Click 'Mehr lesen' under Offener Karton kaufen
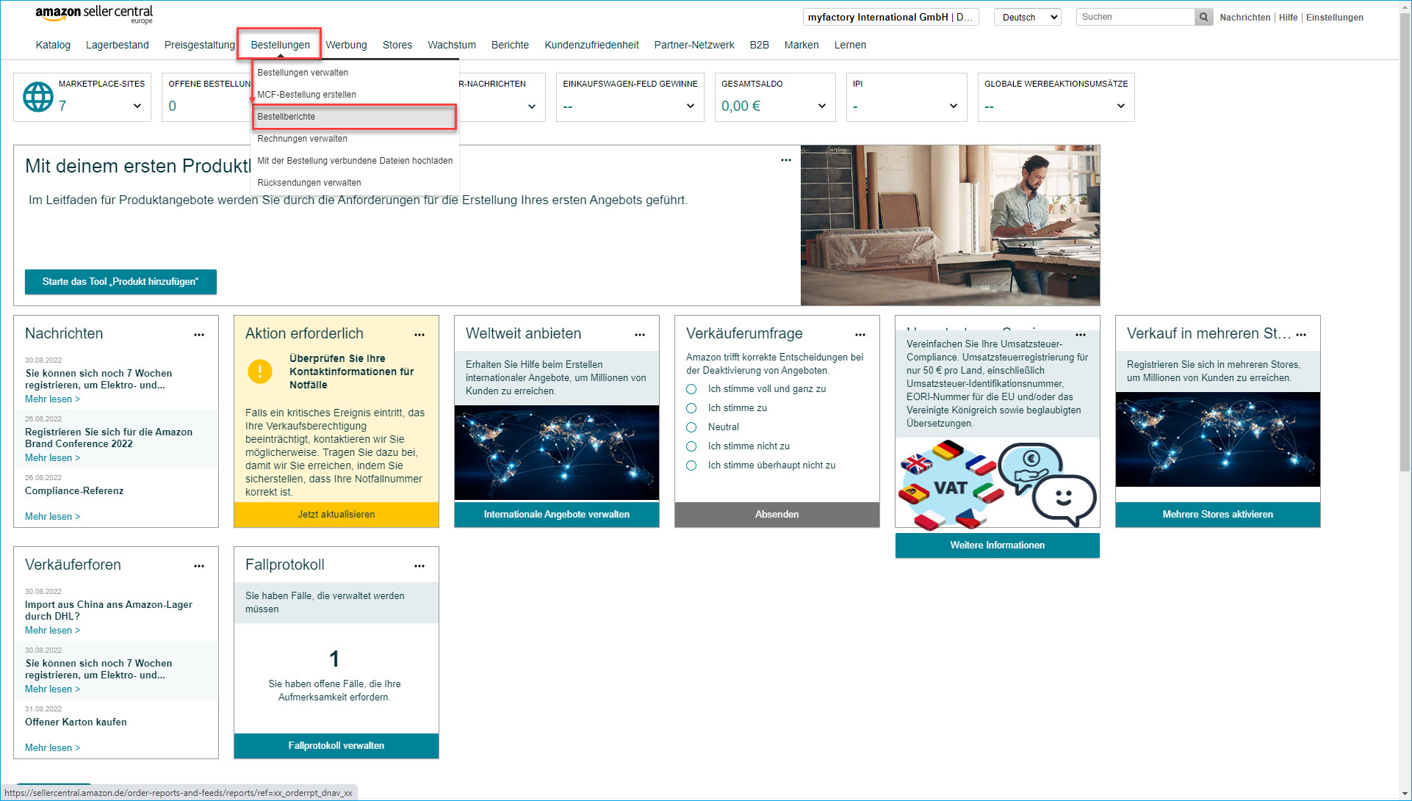Screen dimensions: 1412x801 click(x=52, y=748)
